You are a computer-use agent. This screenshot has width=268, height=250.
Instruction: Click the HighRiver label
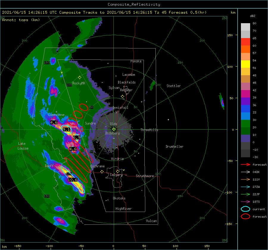point(124,209)
